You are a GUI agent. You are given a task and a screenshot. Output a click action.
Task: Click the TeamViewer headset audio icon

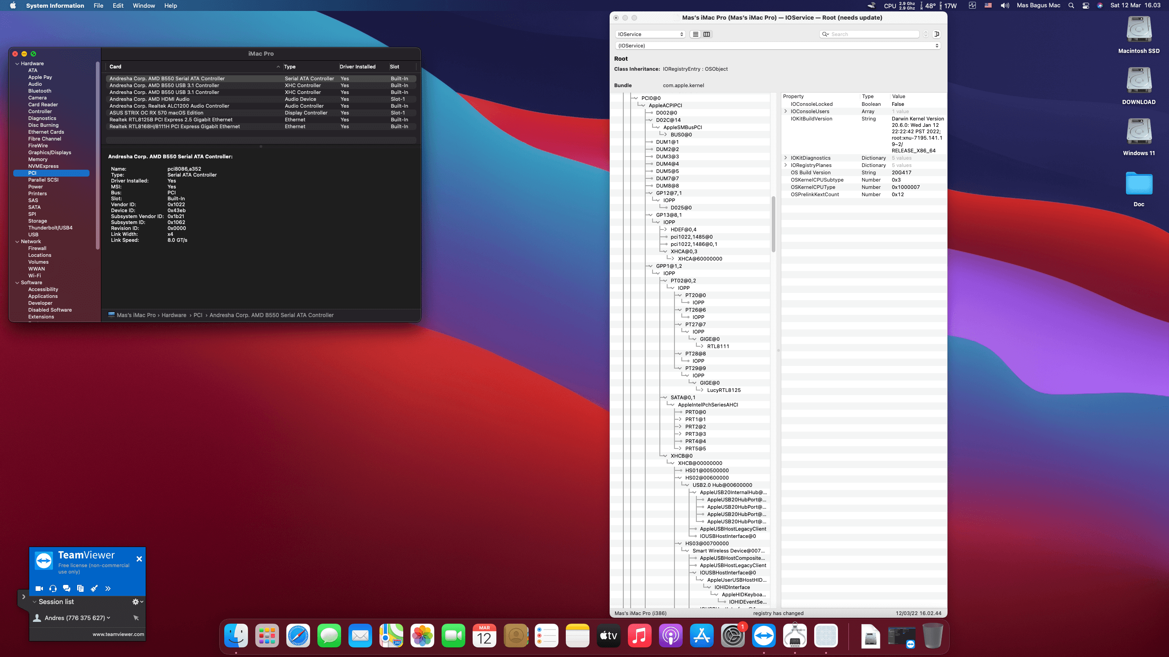click(x=53, y=589)
